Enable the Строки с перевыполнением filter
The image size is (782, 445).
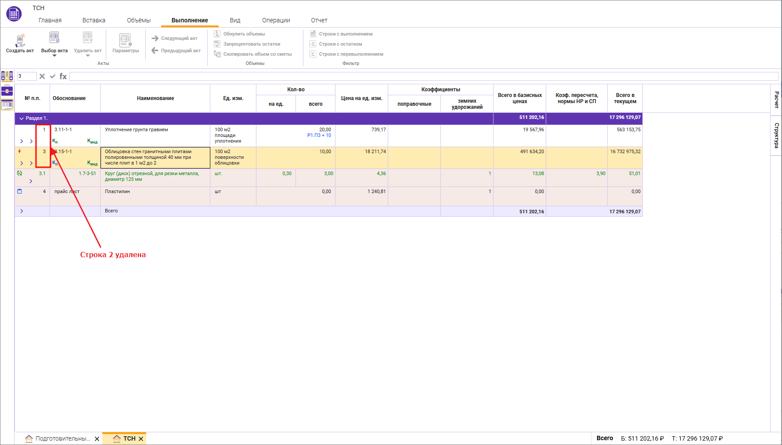click(346, 54)
